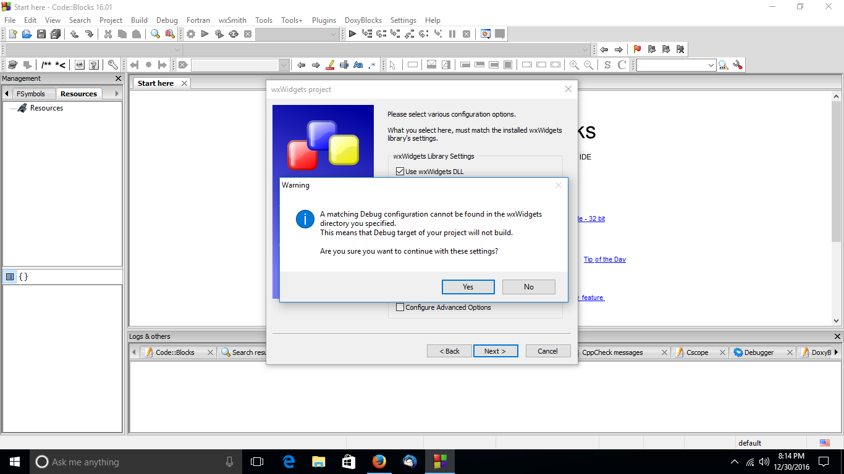Select the CppCheck messages tab
This screenshot has width=844, height=474.
(x=612, y=352)
